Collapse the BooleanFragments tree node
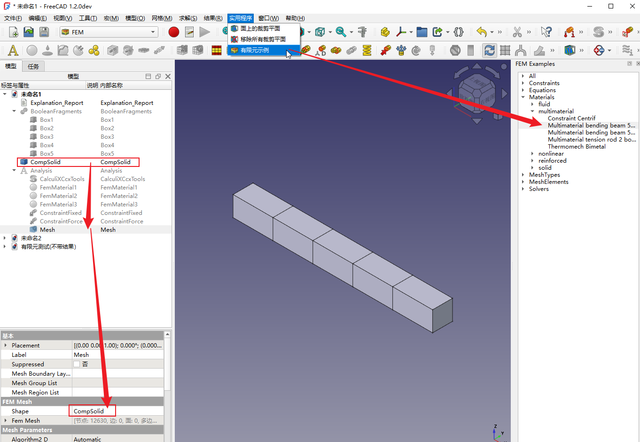This screenshot has height=442, width=640. click(x=14, y=111)
